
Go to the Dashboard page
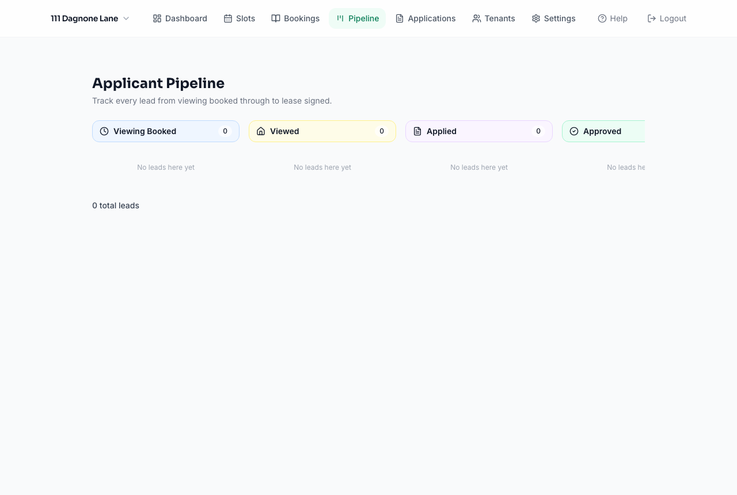point(180,18)
